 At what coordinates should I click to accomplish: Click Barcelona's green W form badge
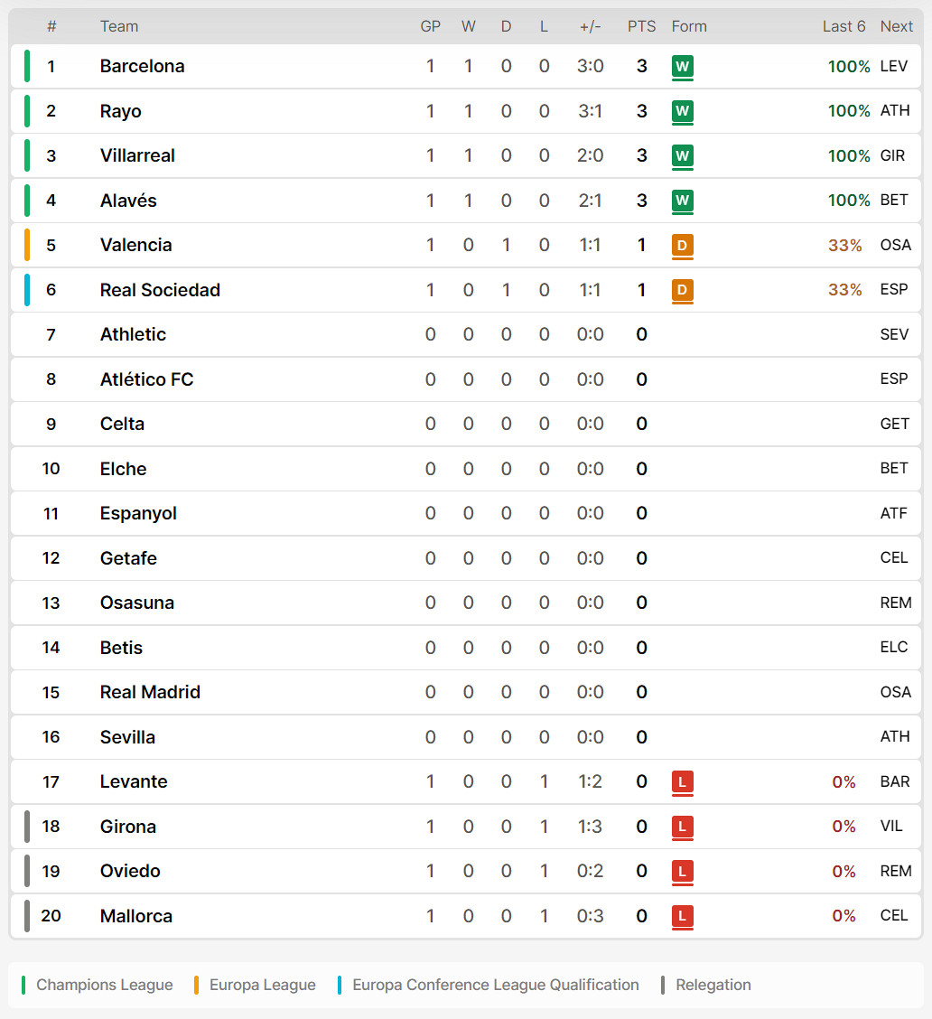682,66
